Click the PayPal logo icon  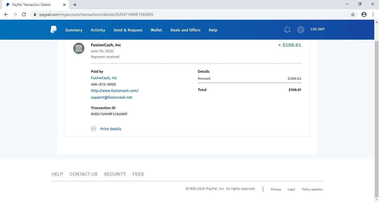tap(54, 30)
